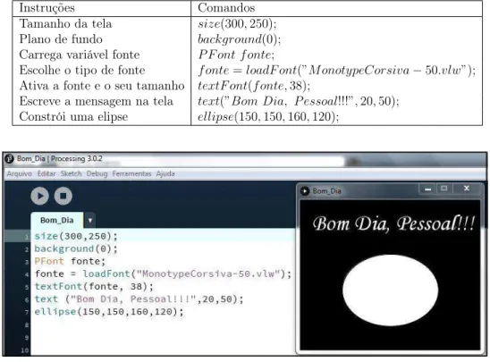Click code line textFont(fonte, 38);
The image size is (490, 362).
(94, 286)
